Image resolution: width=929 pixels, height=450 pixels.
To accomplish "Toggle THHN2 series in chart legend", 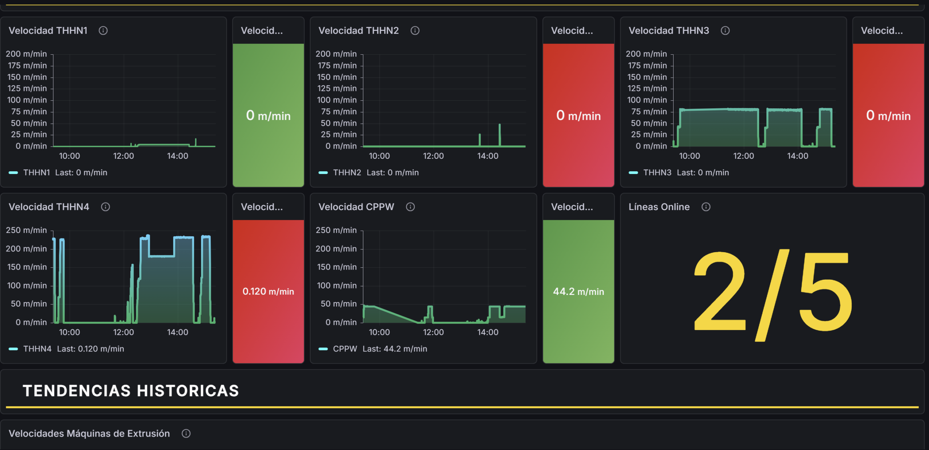I will pos(347,173).
